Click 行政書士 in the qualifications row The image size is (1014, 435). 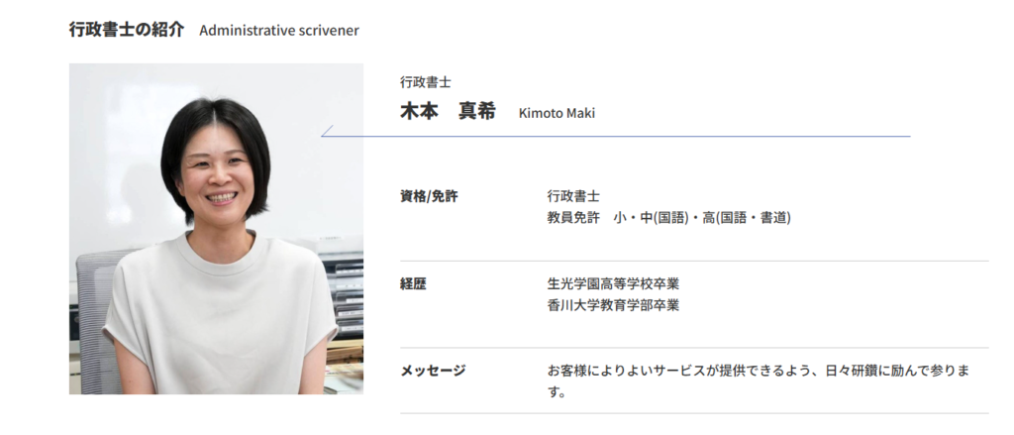(x=573, y=195)
